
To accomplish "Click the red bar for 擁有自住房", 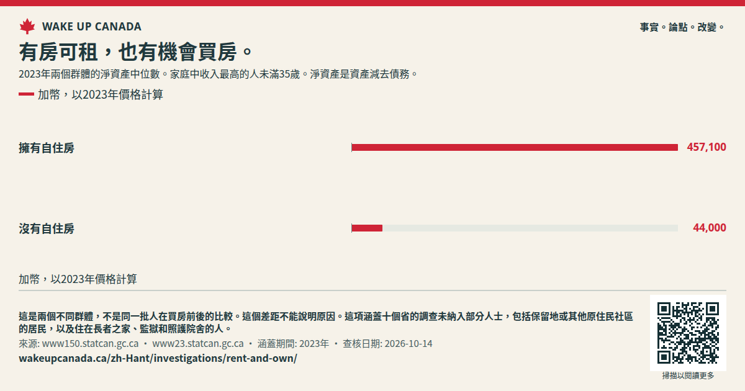I will click(x=515, y=147).
